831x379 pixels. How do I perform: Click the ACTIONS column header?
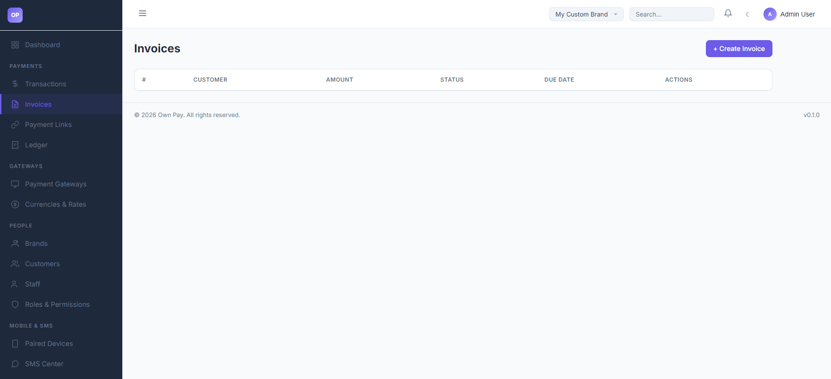tap(678, 80)
